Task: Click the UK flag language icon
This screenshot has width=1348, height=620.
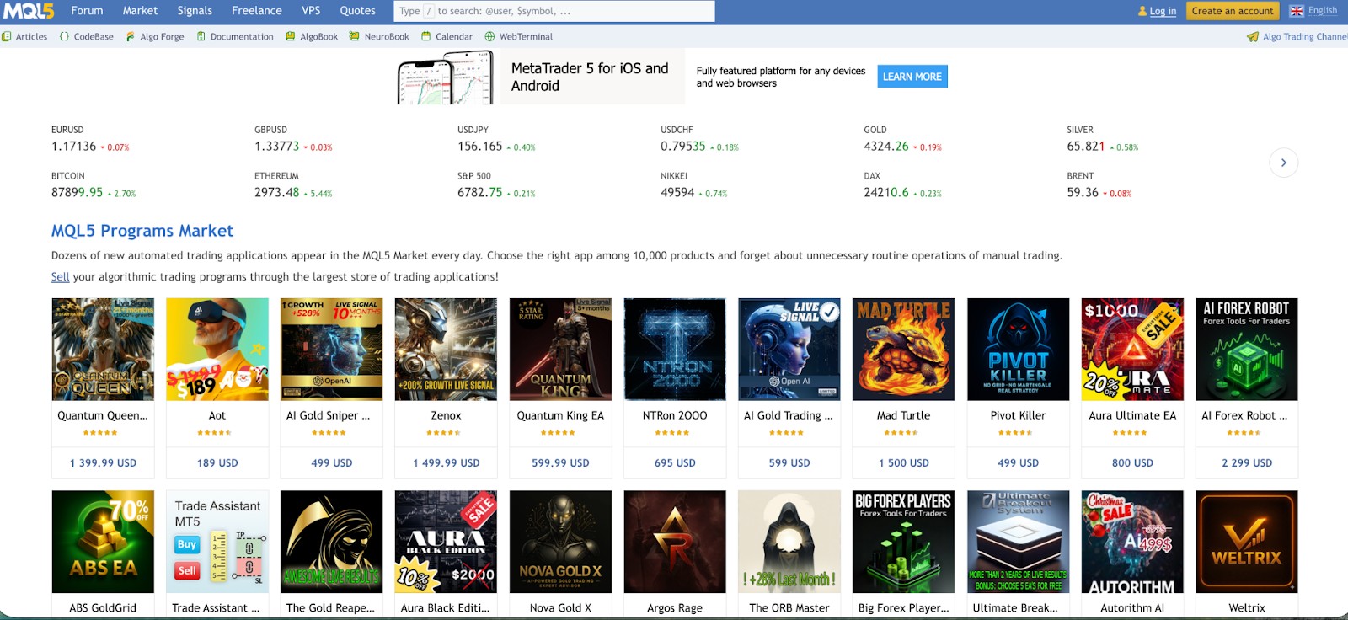Action: (1297, 11)
